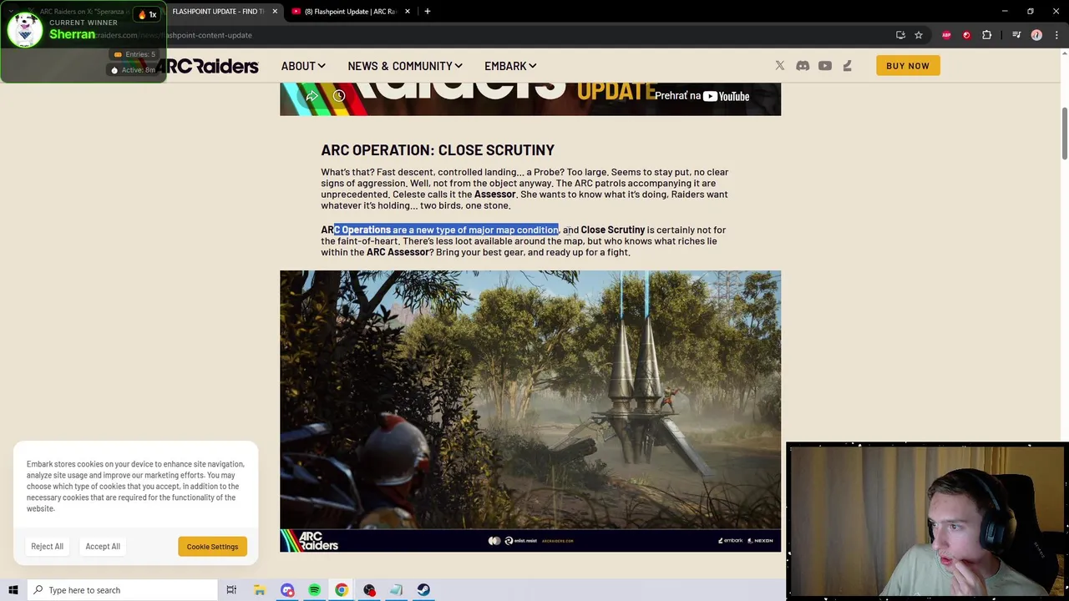Click the bold ARC Assessor text
The height and width of the screenshot is (601, 1069).
pos(398,252)
